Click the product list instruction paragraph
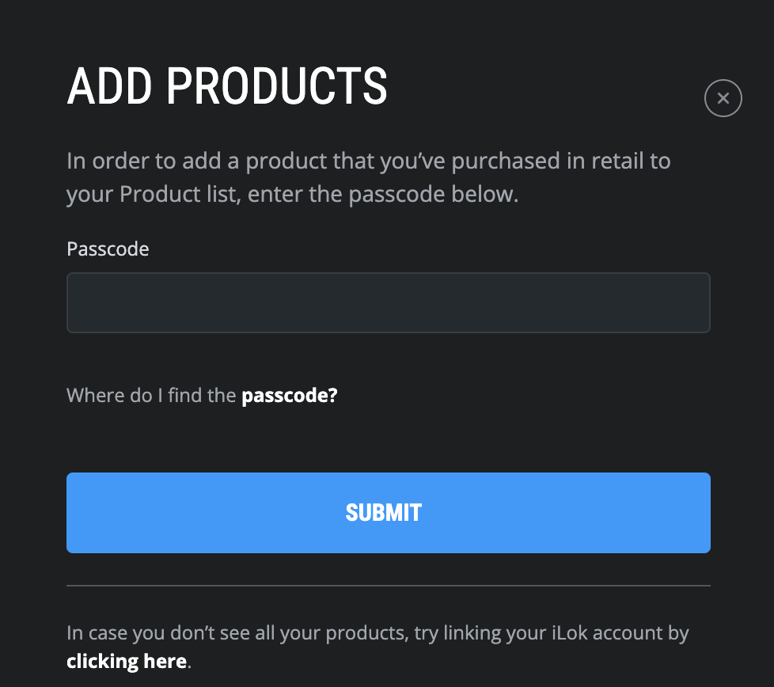 click(x=368, y=177)
